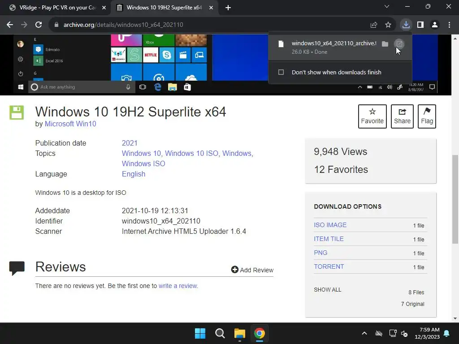Click the Favorite button
Screen dimensions: 459x344
(372, 116)
